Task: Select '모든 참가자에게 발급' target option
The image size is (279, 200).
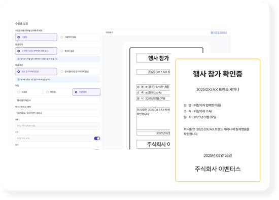Action: point(36,72)
